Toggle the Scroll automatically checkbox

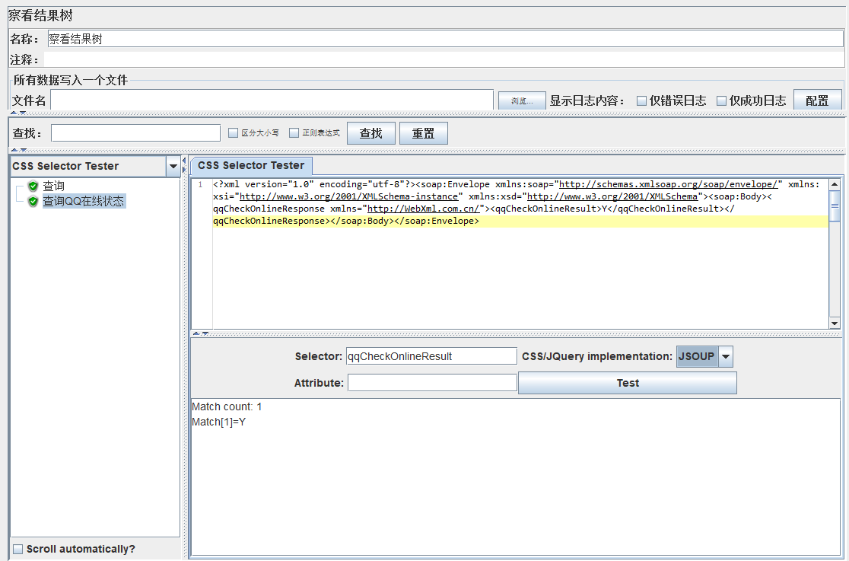pyautogui.click(x=17, y=549)
